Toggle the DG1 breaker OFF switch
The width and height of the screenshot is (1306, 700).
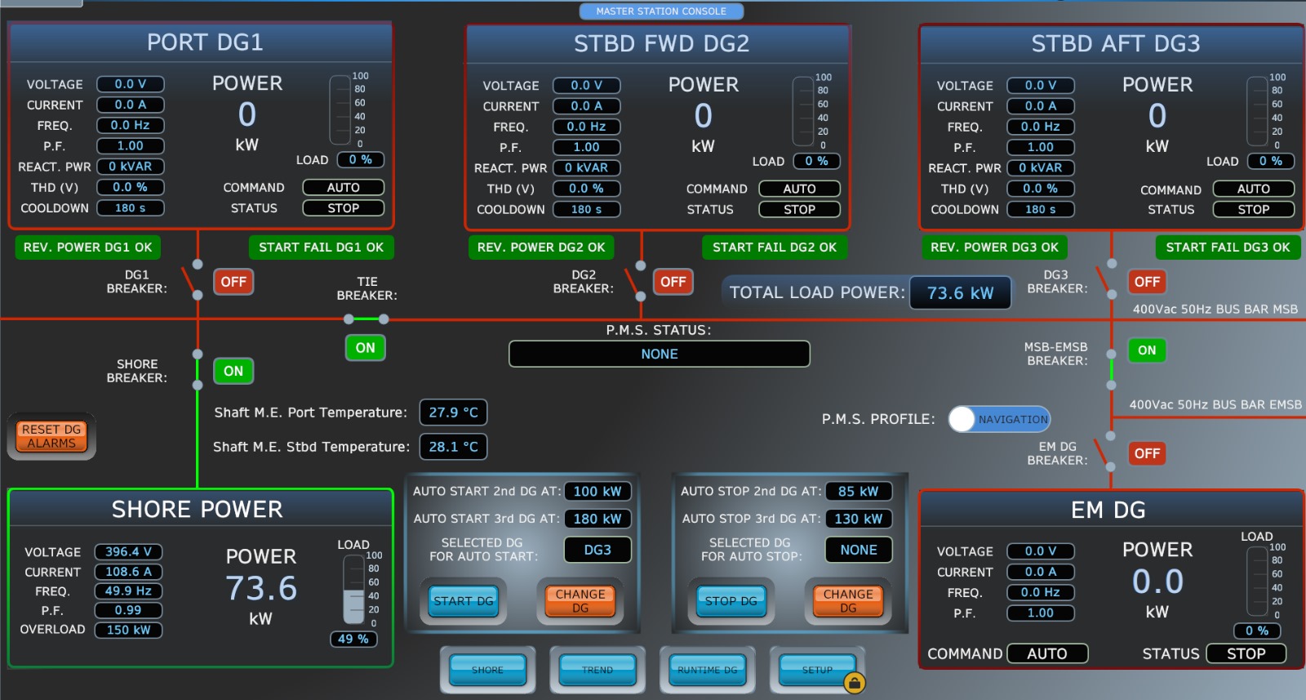point(233,282)
